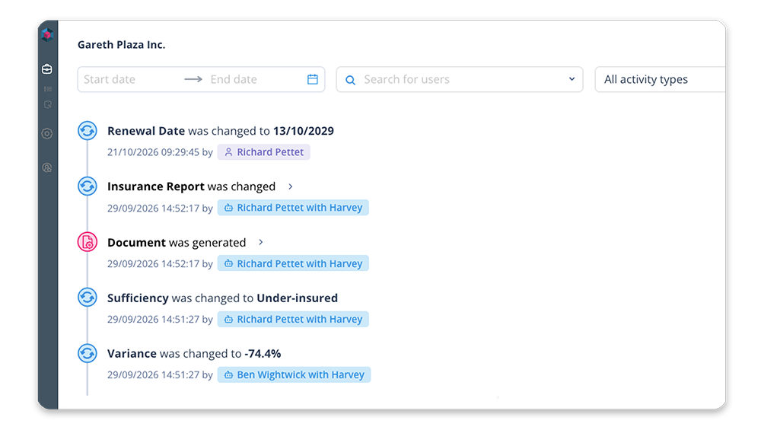Click Richard Pettet with Harvey on Sufficiency
Screen dimensions: 761x430
(x=293, y=320)
